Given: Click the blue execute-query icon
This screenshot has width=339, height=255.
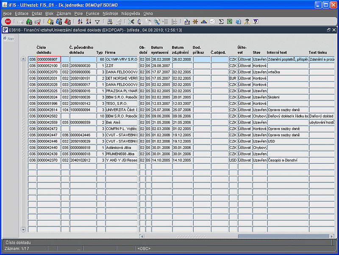Looking at the screenshot, I should pos(59,22).
